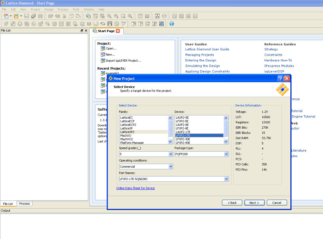323x239 pixels.
Task: Click the Save floppy disk icon
Action: [x=27, y=16]
